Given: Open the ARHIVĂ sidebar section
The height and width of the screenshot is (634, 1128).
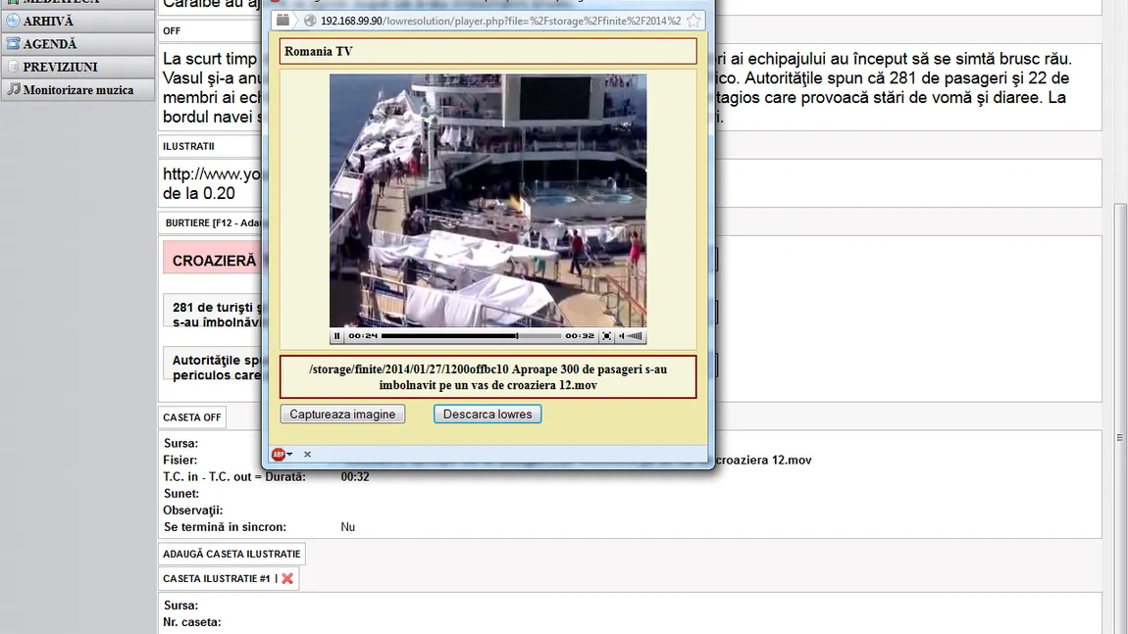Looking at the screenshot, I should point(77,21).
